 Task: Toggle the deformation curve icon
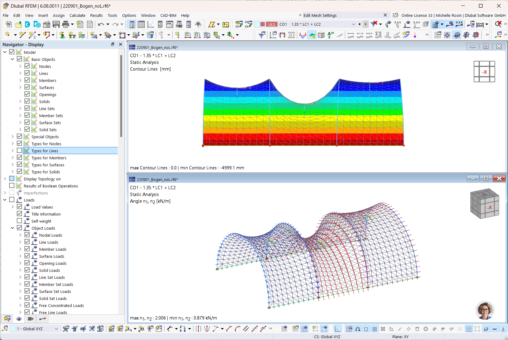(x=303, y=35)
